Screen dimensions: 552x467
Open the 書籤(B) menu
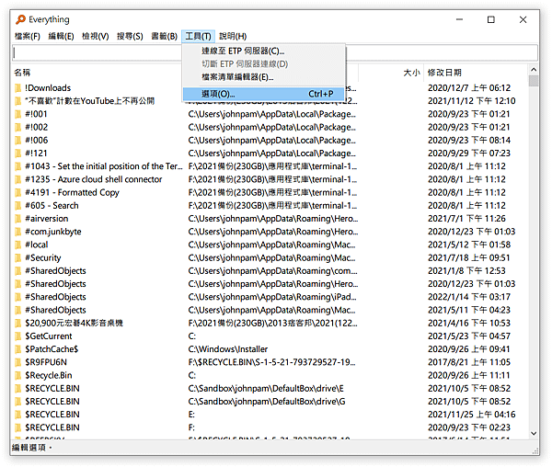coord(164,36)
